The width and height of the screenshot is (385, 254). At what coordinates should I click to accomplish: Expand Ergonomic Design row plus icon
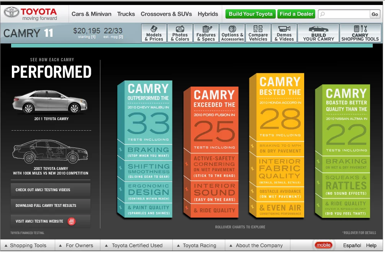120,189
